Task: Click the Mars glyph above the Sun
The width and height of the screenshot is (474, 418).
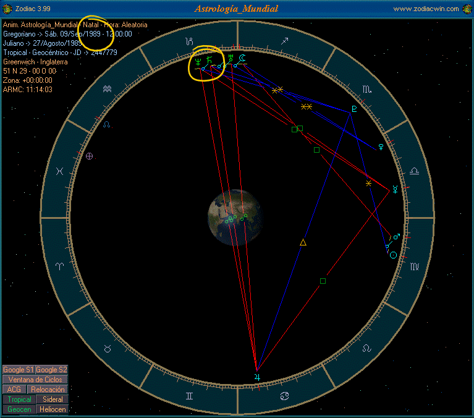Action: click(x=396, y=236)
